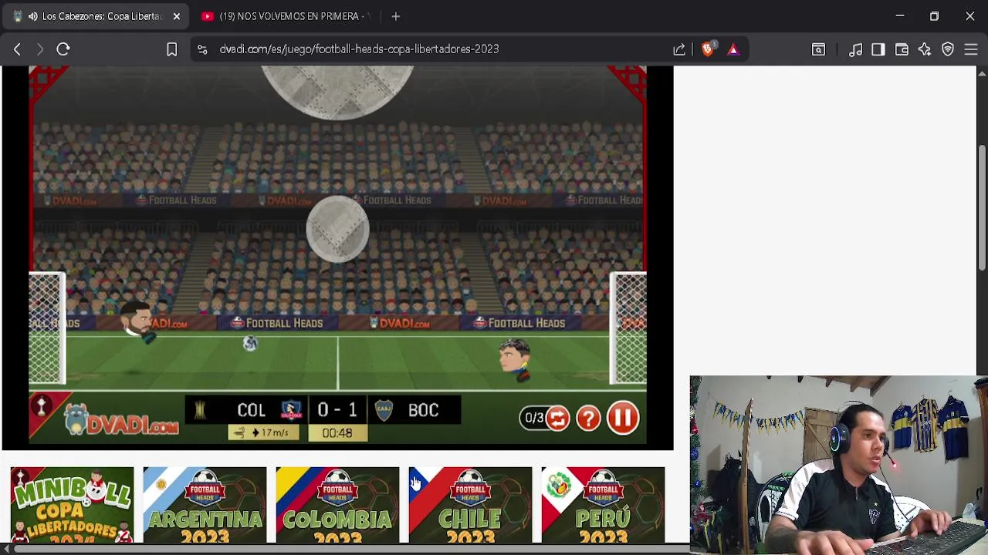This screenshot has height=555, width=988.
Task: Reload the current page
Action: coord(63,49)
